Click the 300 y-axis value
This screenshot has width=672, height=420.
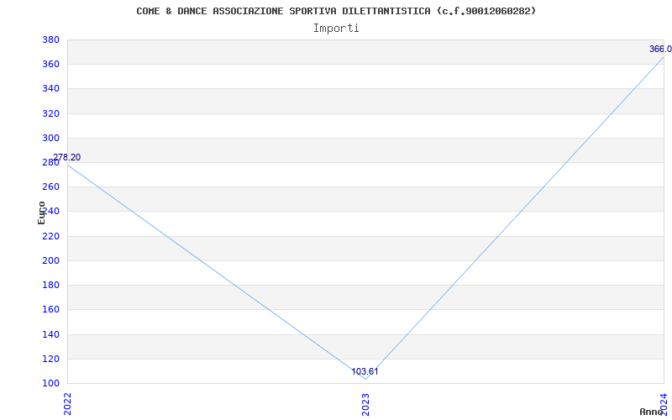tap(50, 138)
